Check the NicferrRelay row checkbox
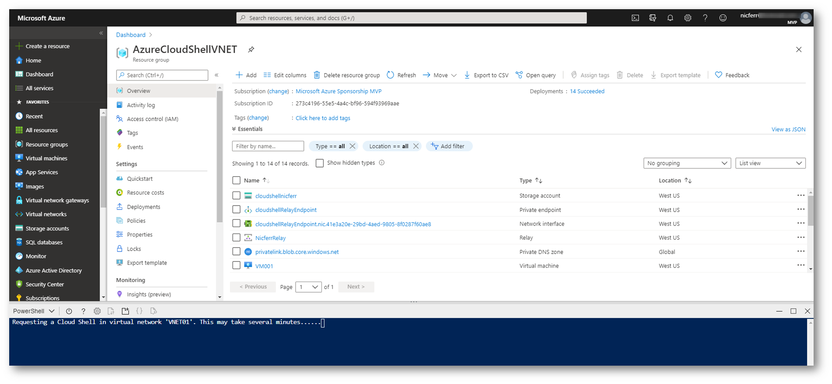 click(236, 237)
